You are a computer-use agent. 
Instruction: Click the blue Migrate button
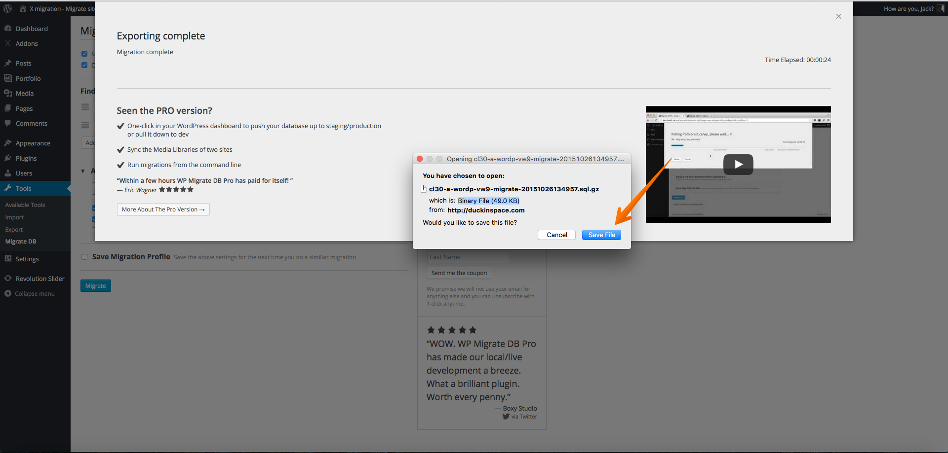[x=95, y=286]
